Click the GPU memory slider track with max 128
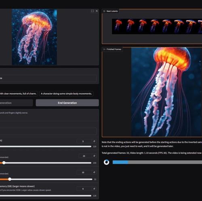The image size is (202, 201). [46, 196]
